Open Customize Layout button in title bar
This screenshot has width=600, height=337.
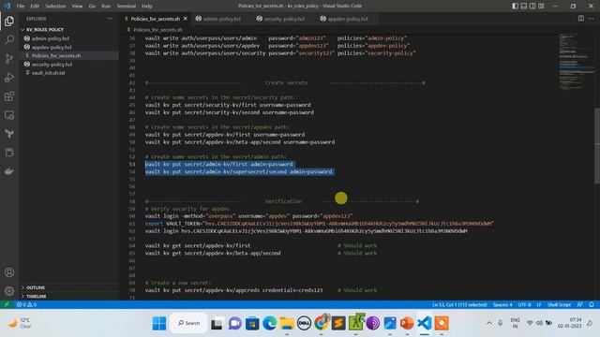pyautogui.click(x=541, y=6)
